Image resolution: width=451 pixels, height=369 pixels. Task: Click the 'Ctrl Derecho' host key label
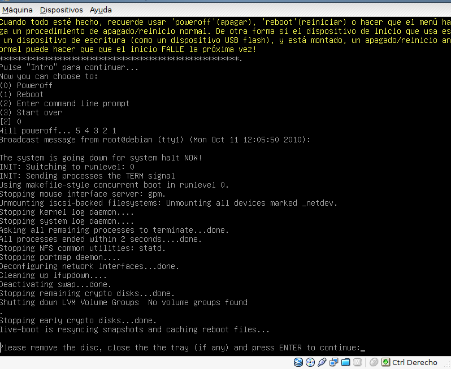pos(415,362)
